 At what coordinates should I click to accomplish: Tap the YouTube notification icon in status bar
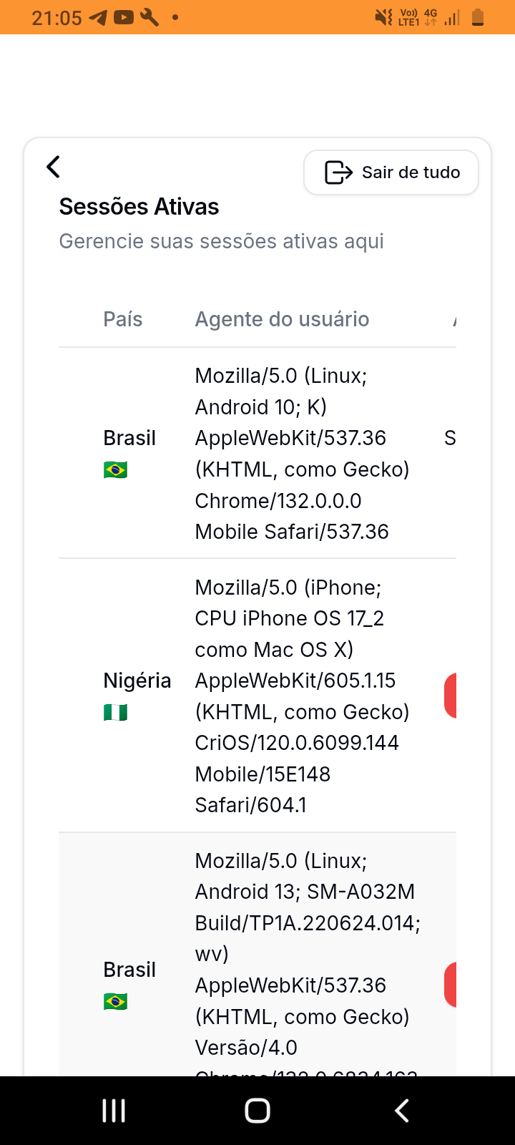124,17
